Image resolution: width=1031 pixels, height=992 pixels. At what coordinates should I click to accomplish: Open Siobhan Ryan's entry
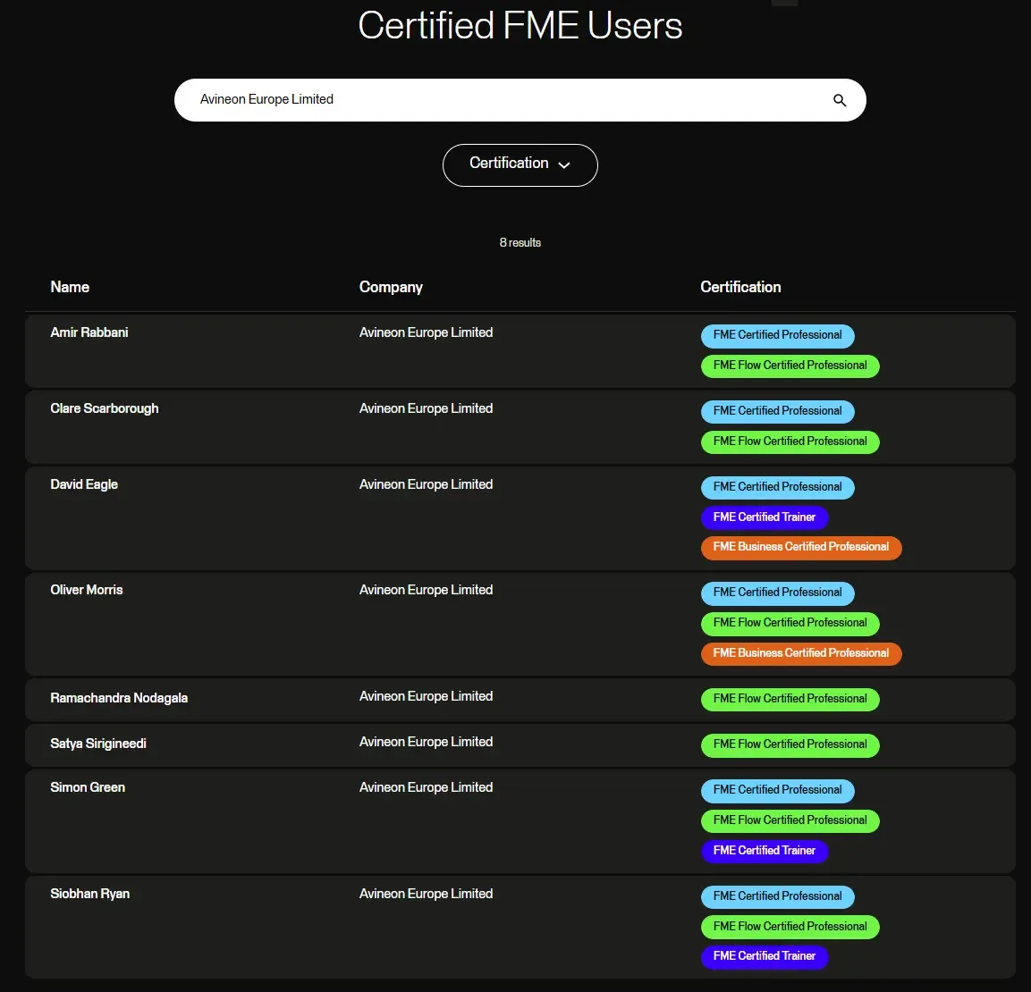pos(90,894)
